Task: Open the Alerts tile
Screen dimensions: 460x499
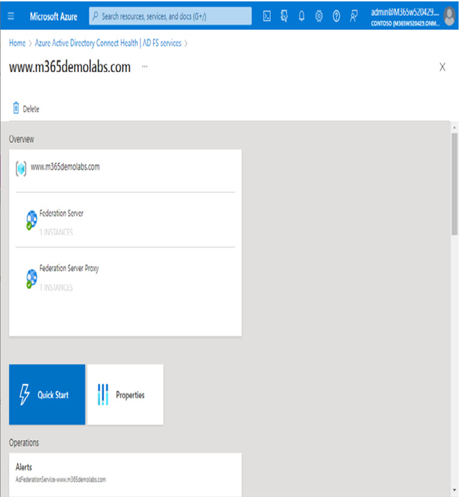Action: 125,475
